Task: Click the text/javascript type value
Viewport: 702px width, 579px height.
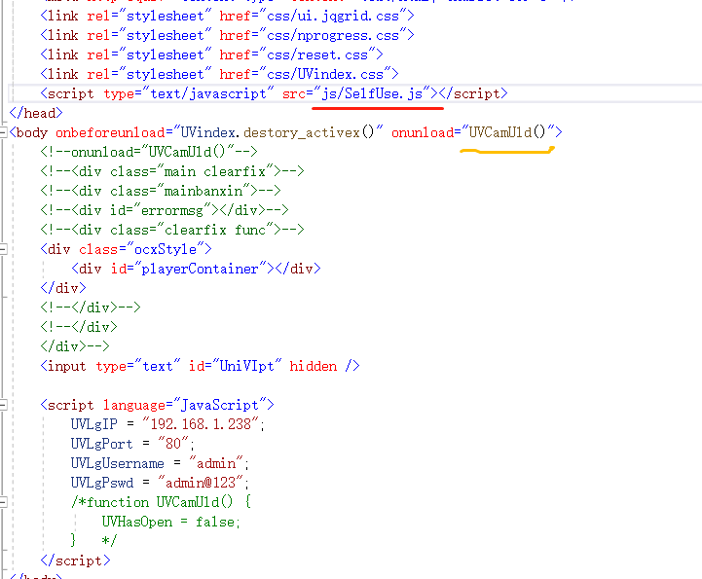Action: coord(207,93)
